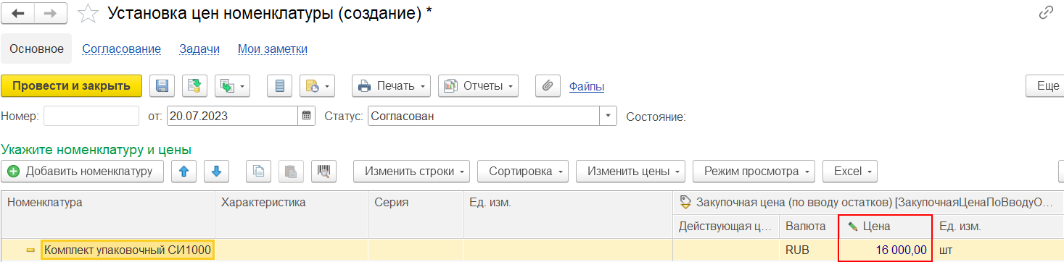Click the Статус field Согласован
Screen dimensions: 1064x262
pos(483,116)
